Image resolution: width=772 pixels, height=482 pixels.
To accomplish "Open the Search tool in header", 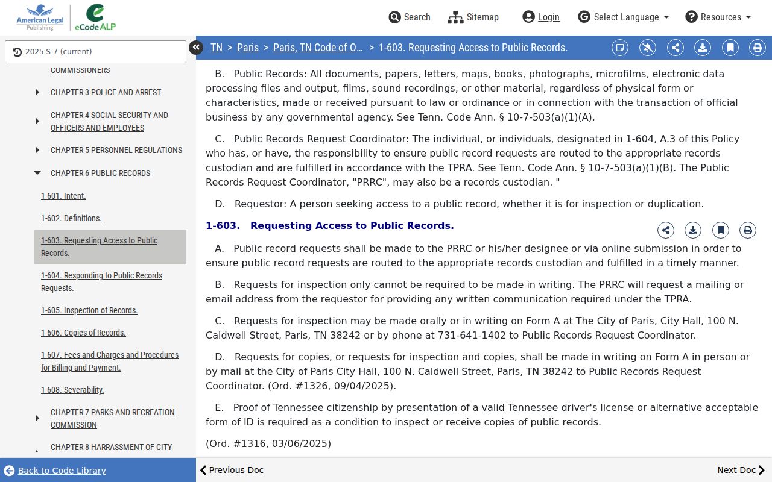I will (410, 17).
